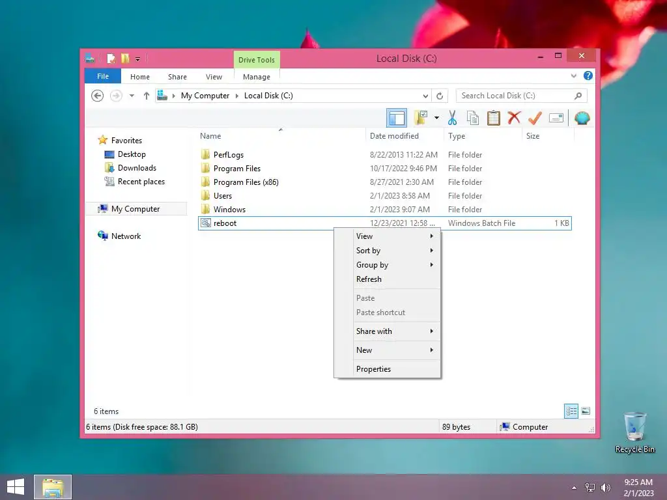Sort by the Type column header
Image resolution: width=667 pixels, height=500 pixels.
click(483, 136)
